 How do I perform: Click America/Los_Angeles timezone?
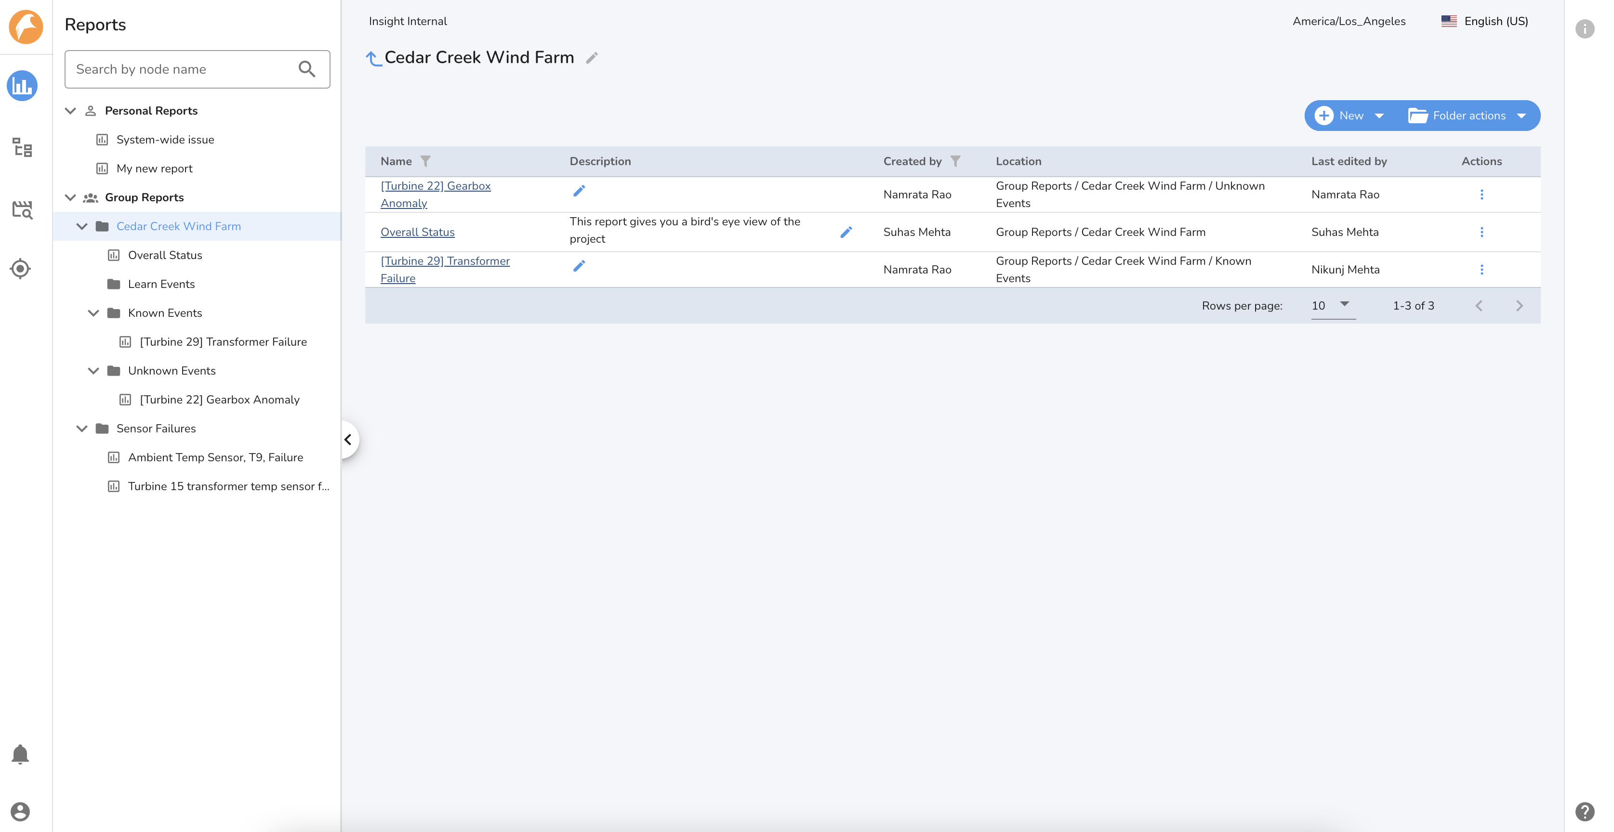click(1349, 21)
